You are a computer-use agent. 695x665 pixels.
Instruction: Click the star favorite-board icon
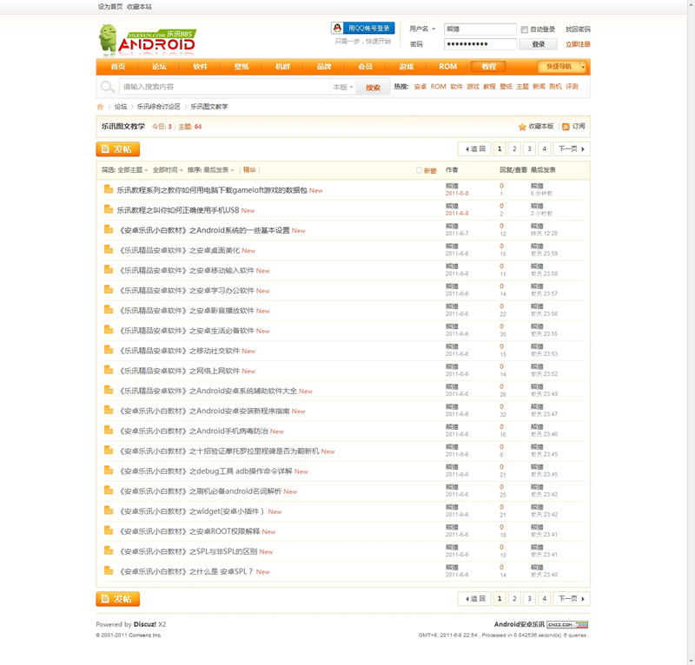pyautogui.click(x=522, y=127)
